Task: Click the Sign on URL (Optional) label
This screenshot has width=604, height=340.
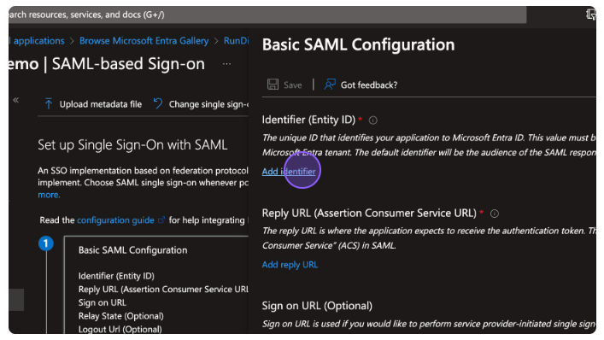Action: (x=317, y=306)
